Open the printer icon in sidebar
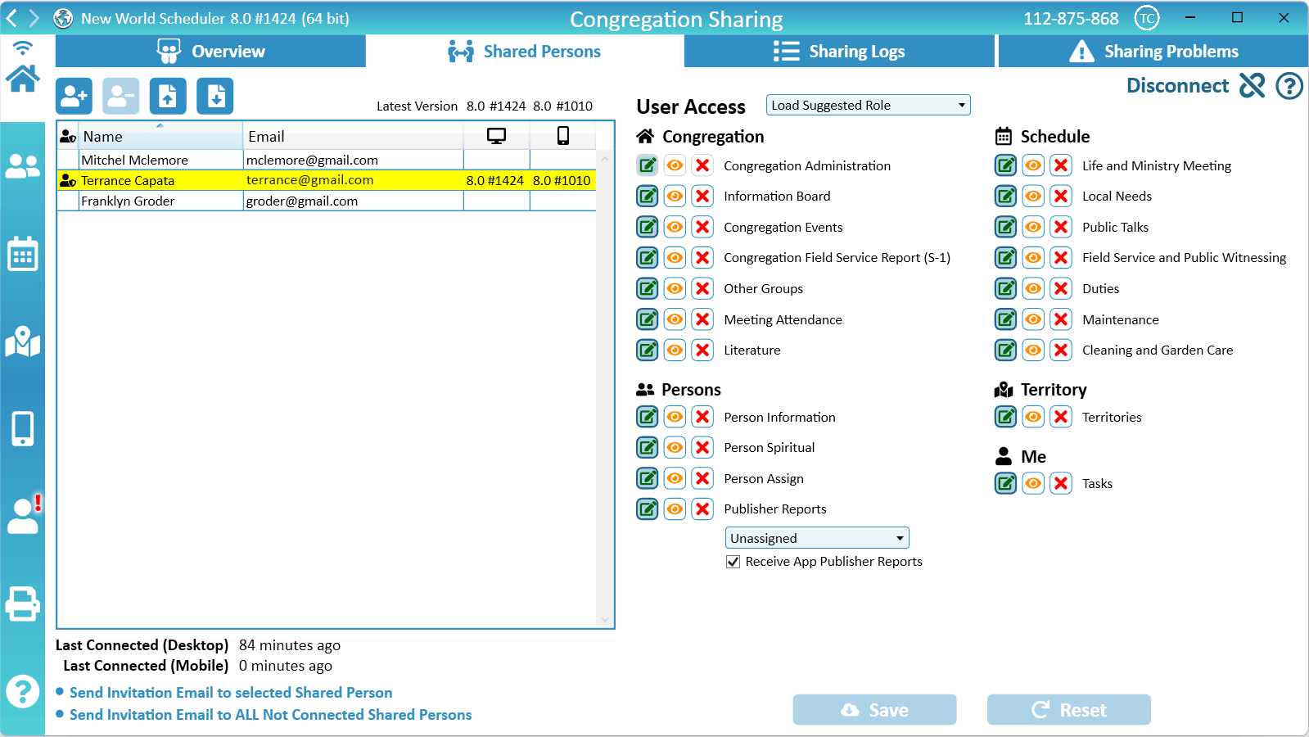 [23, 604]
